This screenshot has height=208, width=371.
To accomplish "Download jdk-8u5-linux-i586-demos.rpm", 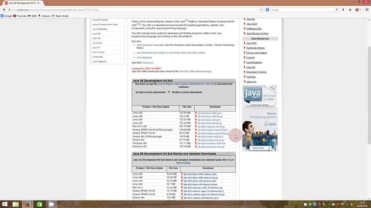I will pyautogui.click(x=200, y=174).
